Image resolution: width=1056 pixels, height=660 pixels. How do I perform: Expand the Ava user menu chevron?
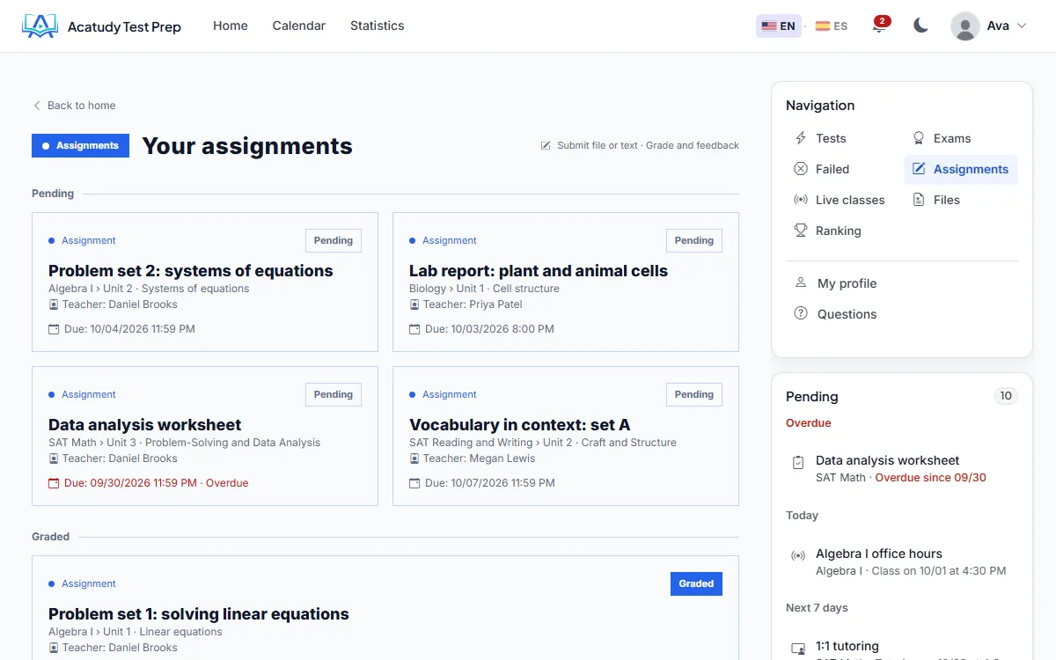pos(1022,26)
